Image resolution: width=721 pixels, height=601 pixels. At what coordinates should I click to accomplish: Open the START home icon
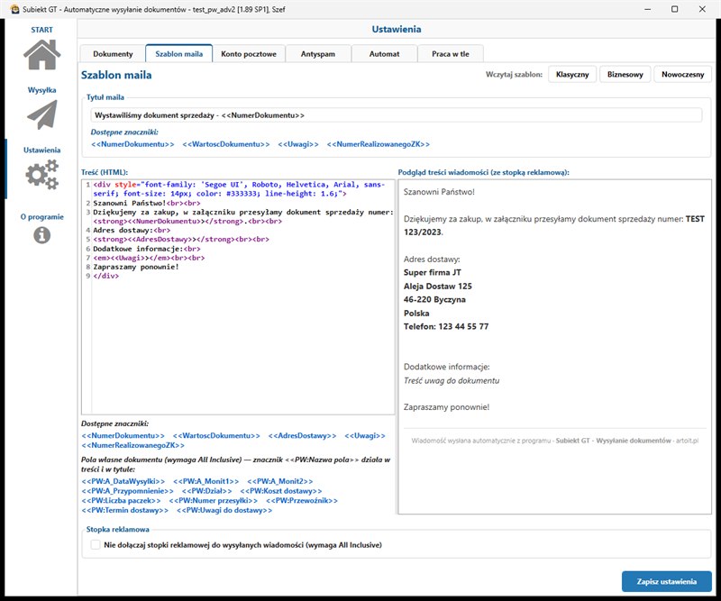point(41,54)
